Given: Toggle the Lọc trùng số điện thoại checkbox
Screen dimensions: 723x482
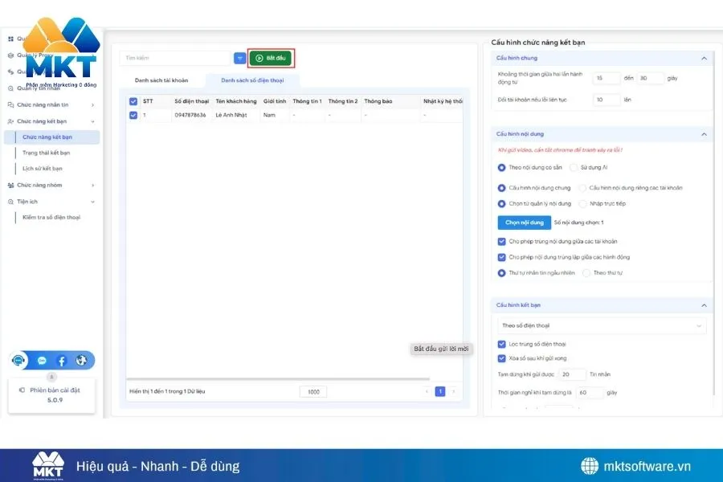Looking at the screenshot, I should tap(502, 344).
